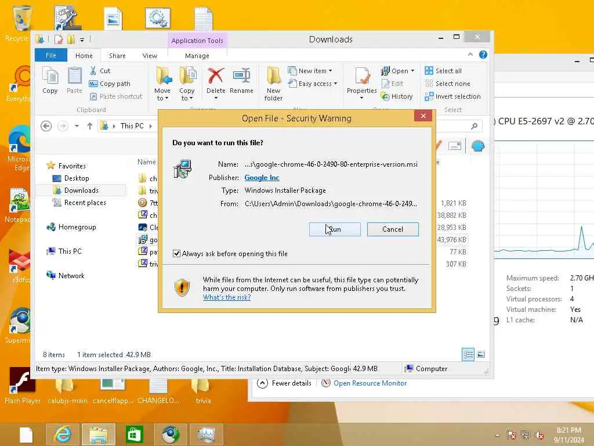Click Edit in the ribbon

(393, 84)
